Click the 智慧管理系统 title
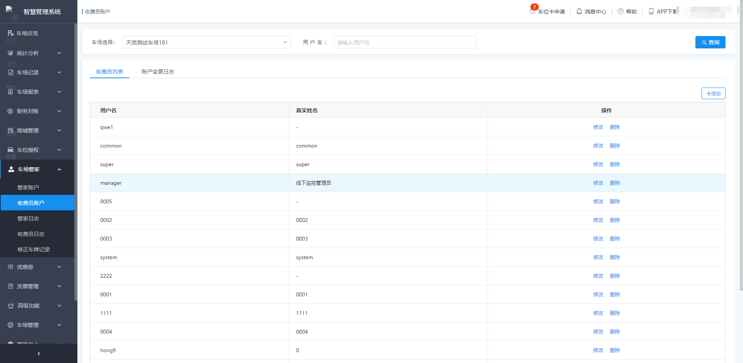The image size is (743, 363). pyautogui.click(x=42, y=12)
